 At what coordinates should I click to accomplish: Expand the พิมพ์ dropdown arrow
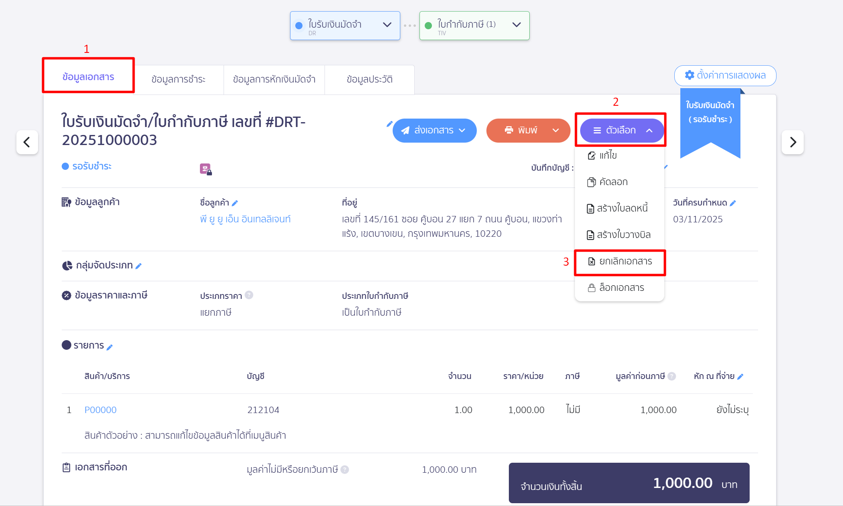(x=556, y=130)
